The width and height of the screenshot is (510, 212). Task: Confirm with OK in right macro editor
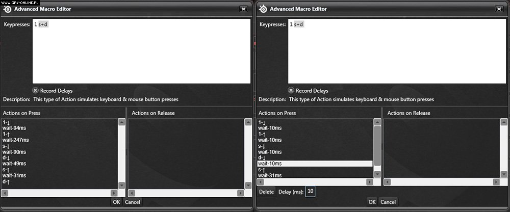(x=372, y=202)
